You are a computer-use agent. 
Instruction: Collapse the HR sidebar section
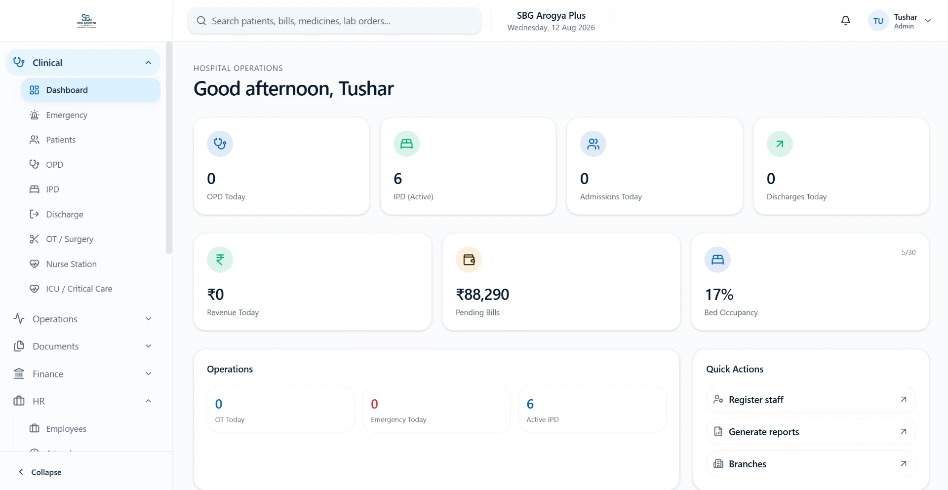[82, 401]
